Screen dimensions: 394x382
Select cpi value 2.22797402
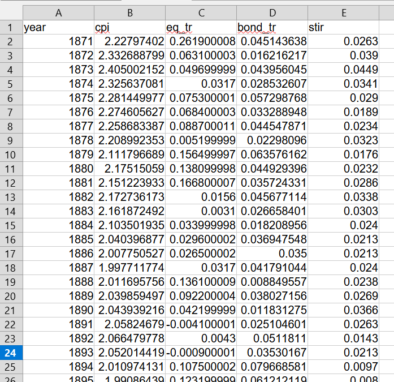click(x=129, y=41)
